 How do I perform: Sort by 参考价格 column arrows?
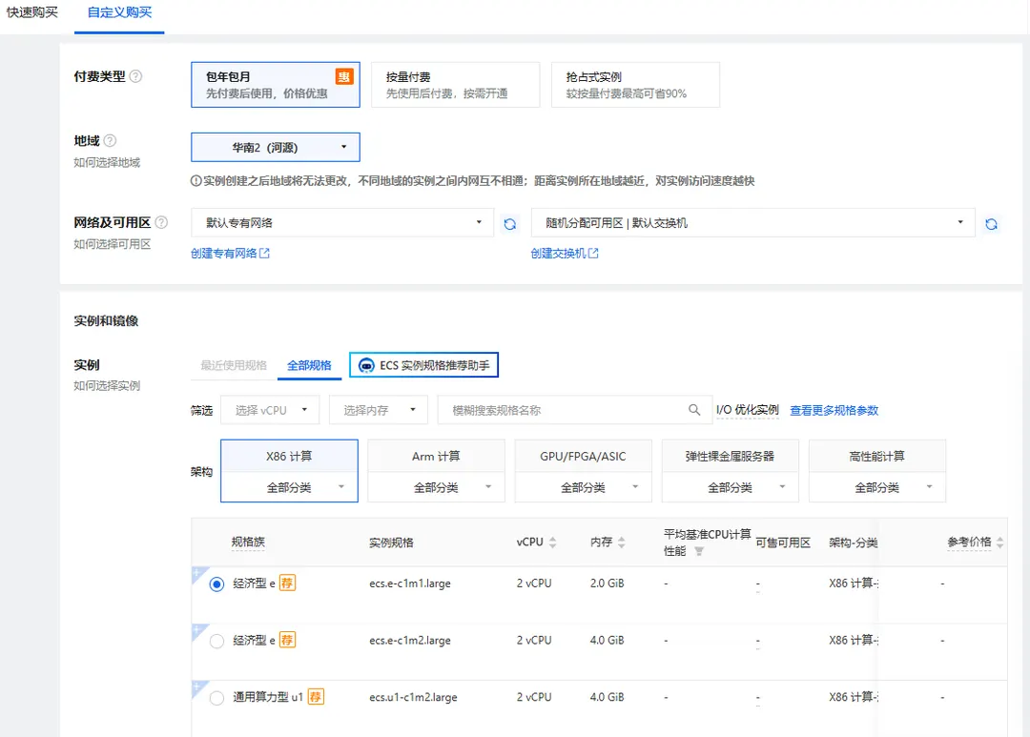point(999,543)
